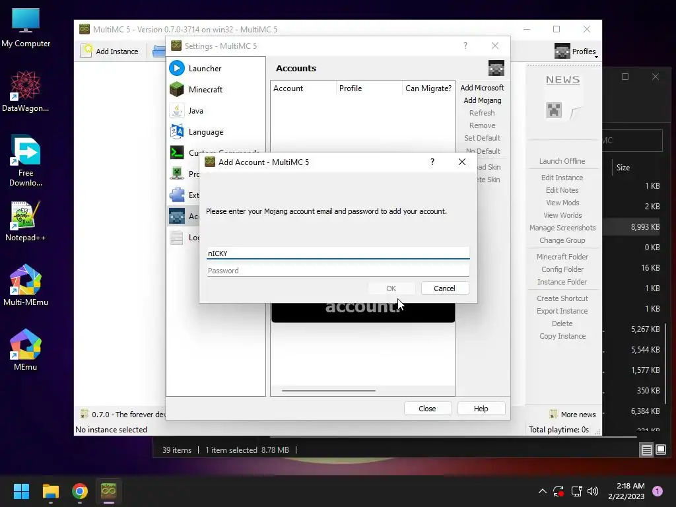
Task: Click the Profile column header
Action: tap(369, 88)
